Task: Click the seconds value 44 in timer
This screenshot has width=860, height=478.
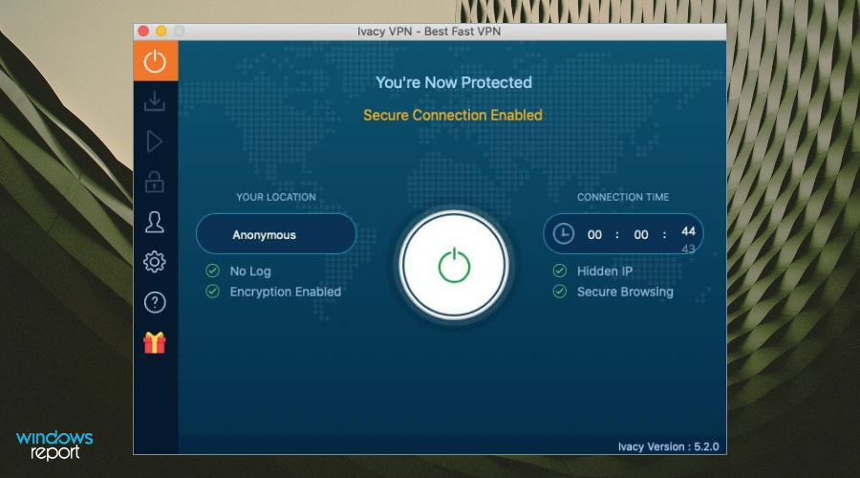Action: pos(688,231)
